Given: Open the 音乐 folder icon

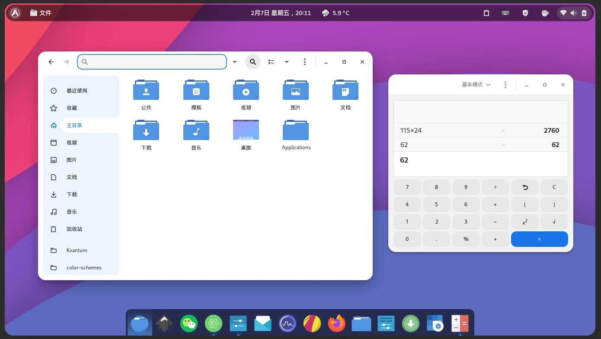Looking at the screenshot, I should coord(196,130).
